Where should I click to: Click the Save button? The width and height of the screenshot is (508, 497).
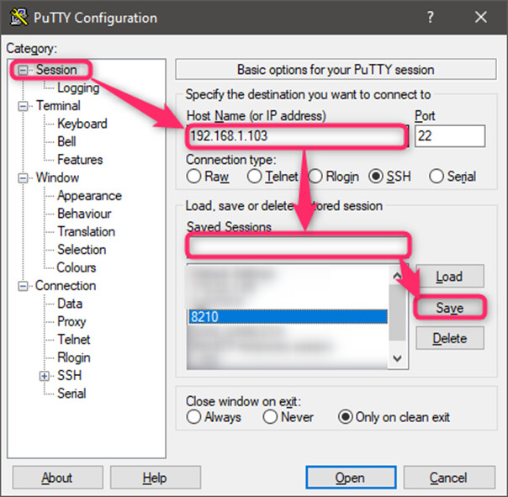450,308
